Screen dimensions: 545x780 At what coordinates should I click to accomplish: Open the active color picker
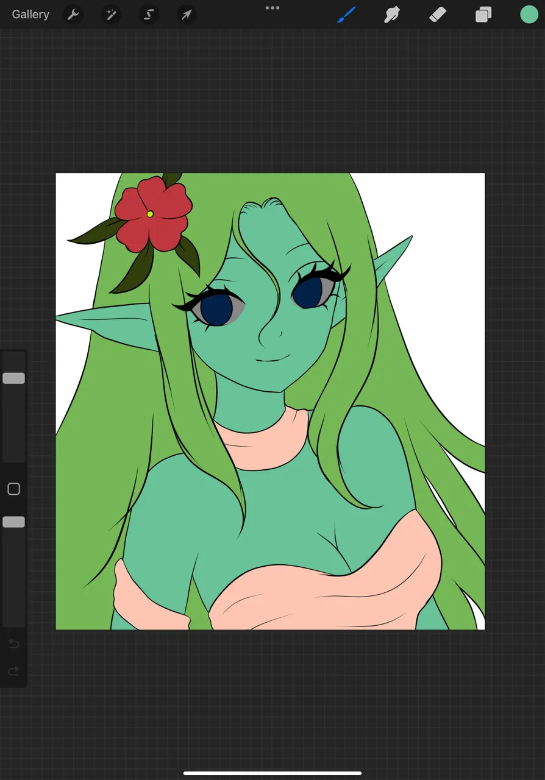(x=529, y=15)
